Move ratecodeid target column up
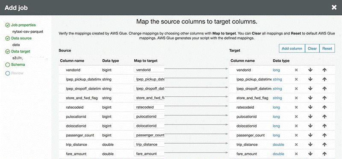This screenshot has height=159, width=342. click(x=324, y=107)
